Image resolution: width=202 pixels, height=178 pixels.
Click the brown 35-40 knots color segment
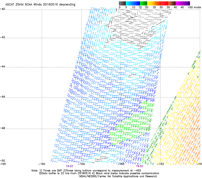172,3
